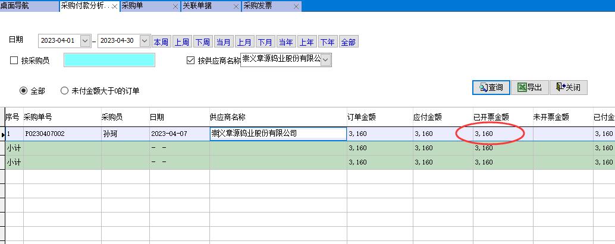
Task: Click the cyan 采购员 input box
Action: (109, 60)
